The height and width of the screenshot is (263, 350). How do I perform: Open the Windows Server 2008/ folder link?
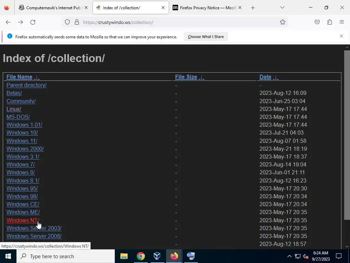(34, 236)
